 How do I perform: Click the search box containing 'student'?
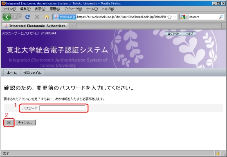pyautogui.click(x=203, y=17)
